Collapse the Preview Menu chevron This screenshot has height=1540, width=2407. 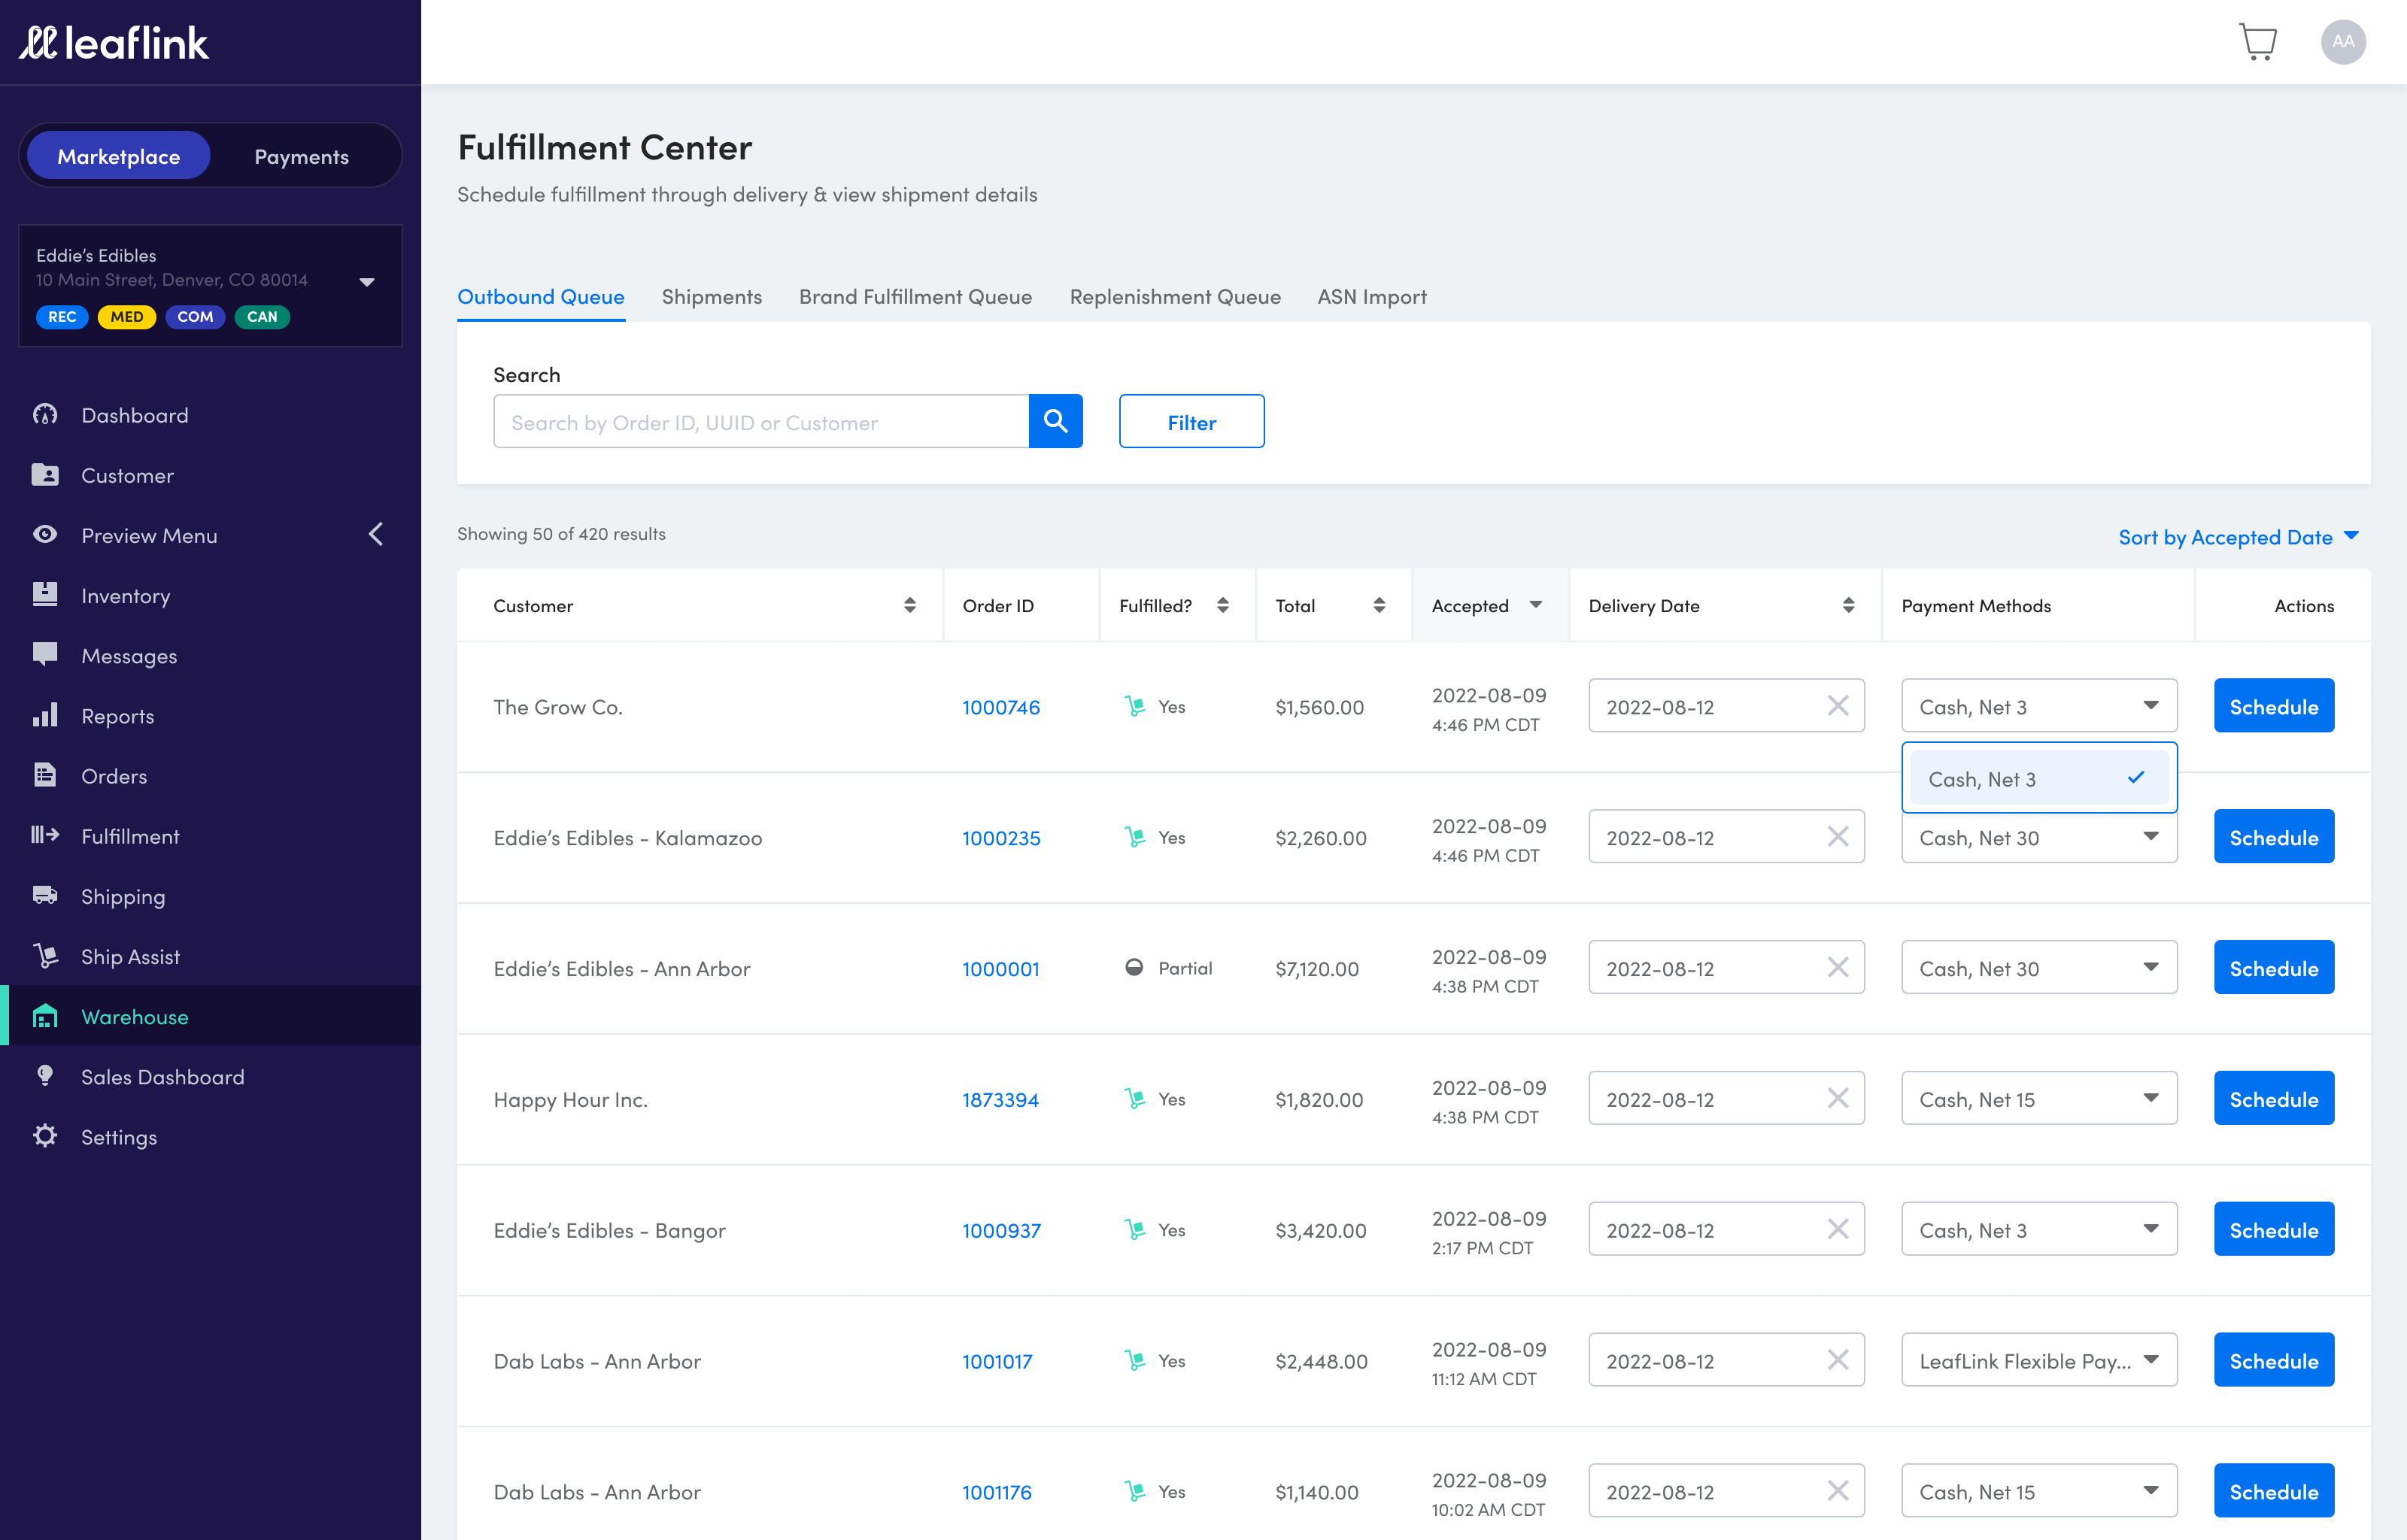click(x=376, y=535)
